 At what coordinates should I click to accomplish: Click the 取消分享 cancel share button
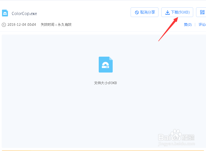(144, 12)
